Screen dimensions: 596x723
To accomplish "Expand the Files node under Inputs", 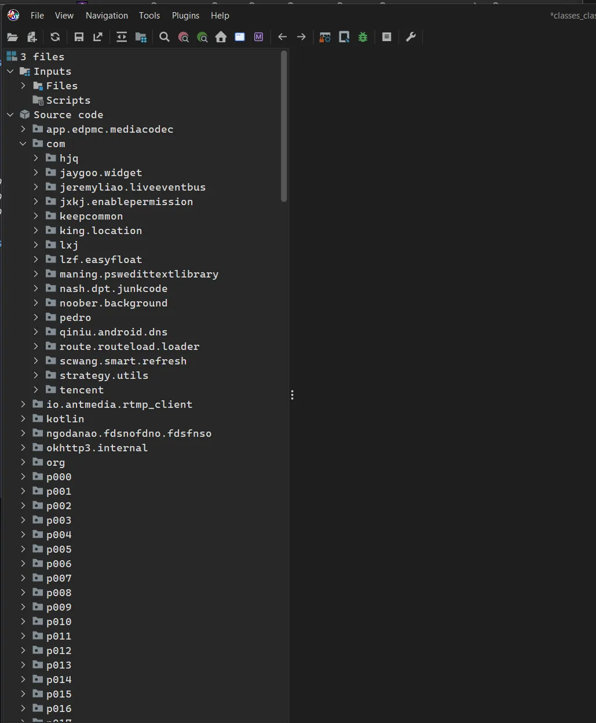I will click(x=23, y=86).
